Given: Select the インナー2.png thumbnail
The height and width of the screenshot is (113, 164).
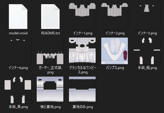Looking at the screenshot, I should click(115, 16).
